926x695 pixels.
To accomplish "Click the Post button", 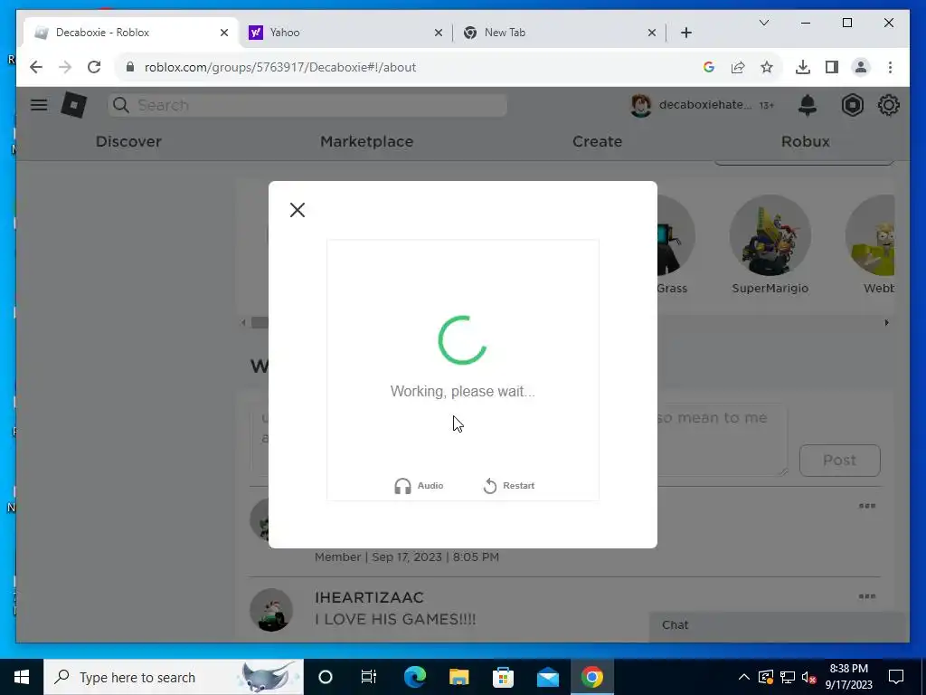I will 839,461.
